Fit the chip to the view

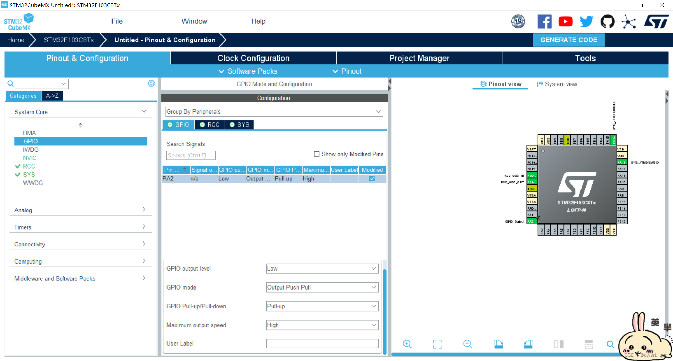coord(437,344)
